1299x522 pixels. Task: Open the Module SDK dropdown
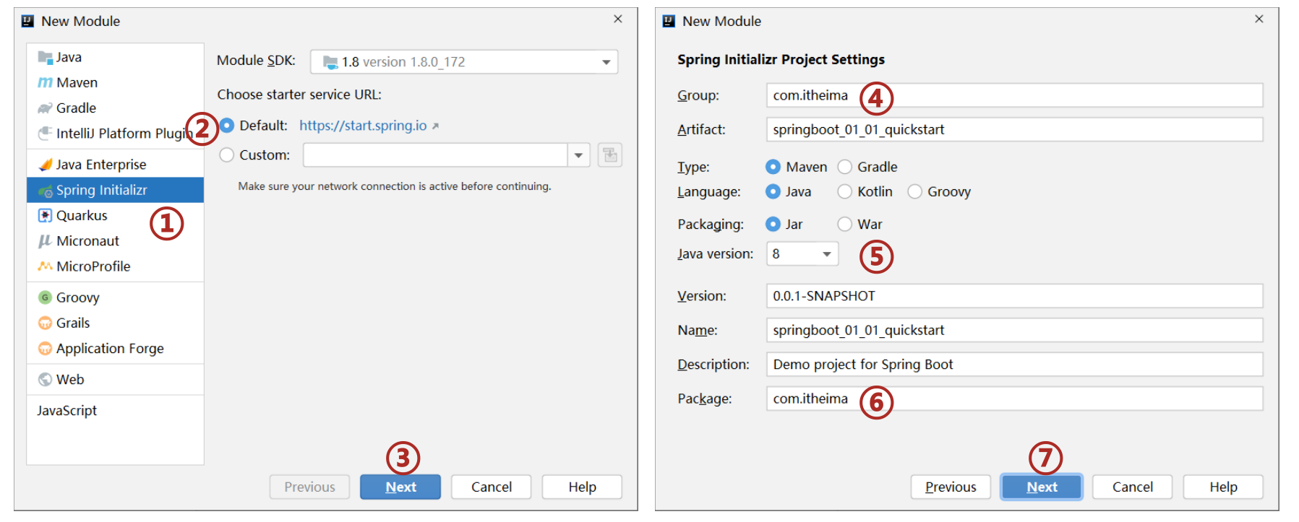pos(464,62)
